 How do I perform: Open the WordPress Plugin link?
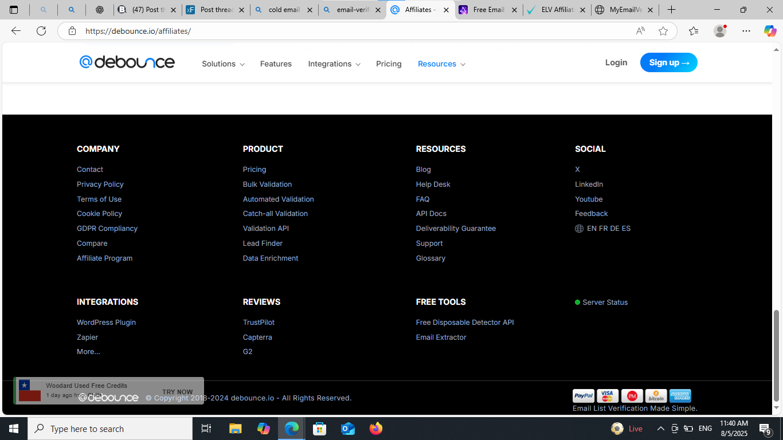pos(106,323)
